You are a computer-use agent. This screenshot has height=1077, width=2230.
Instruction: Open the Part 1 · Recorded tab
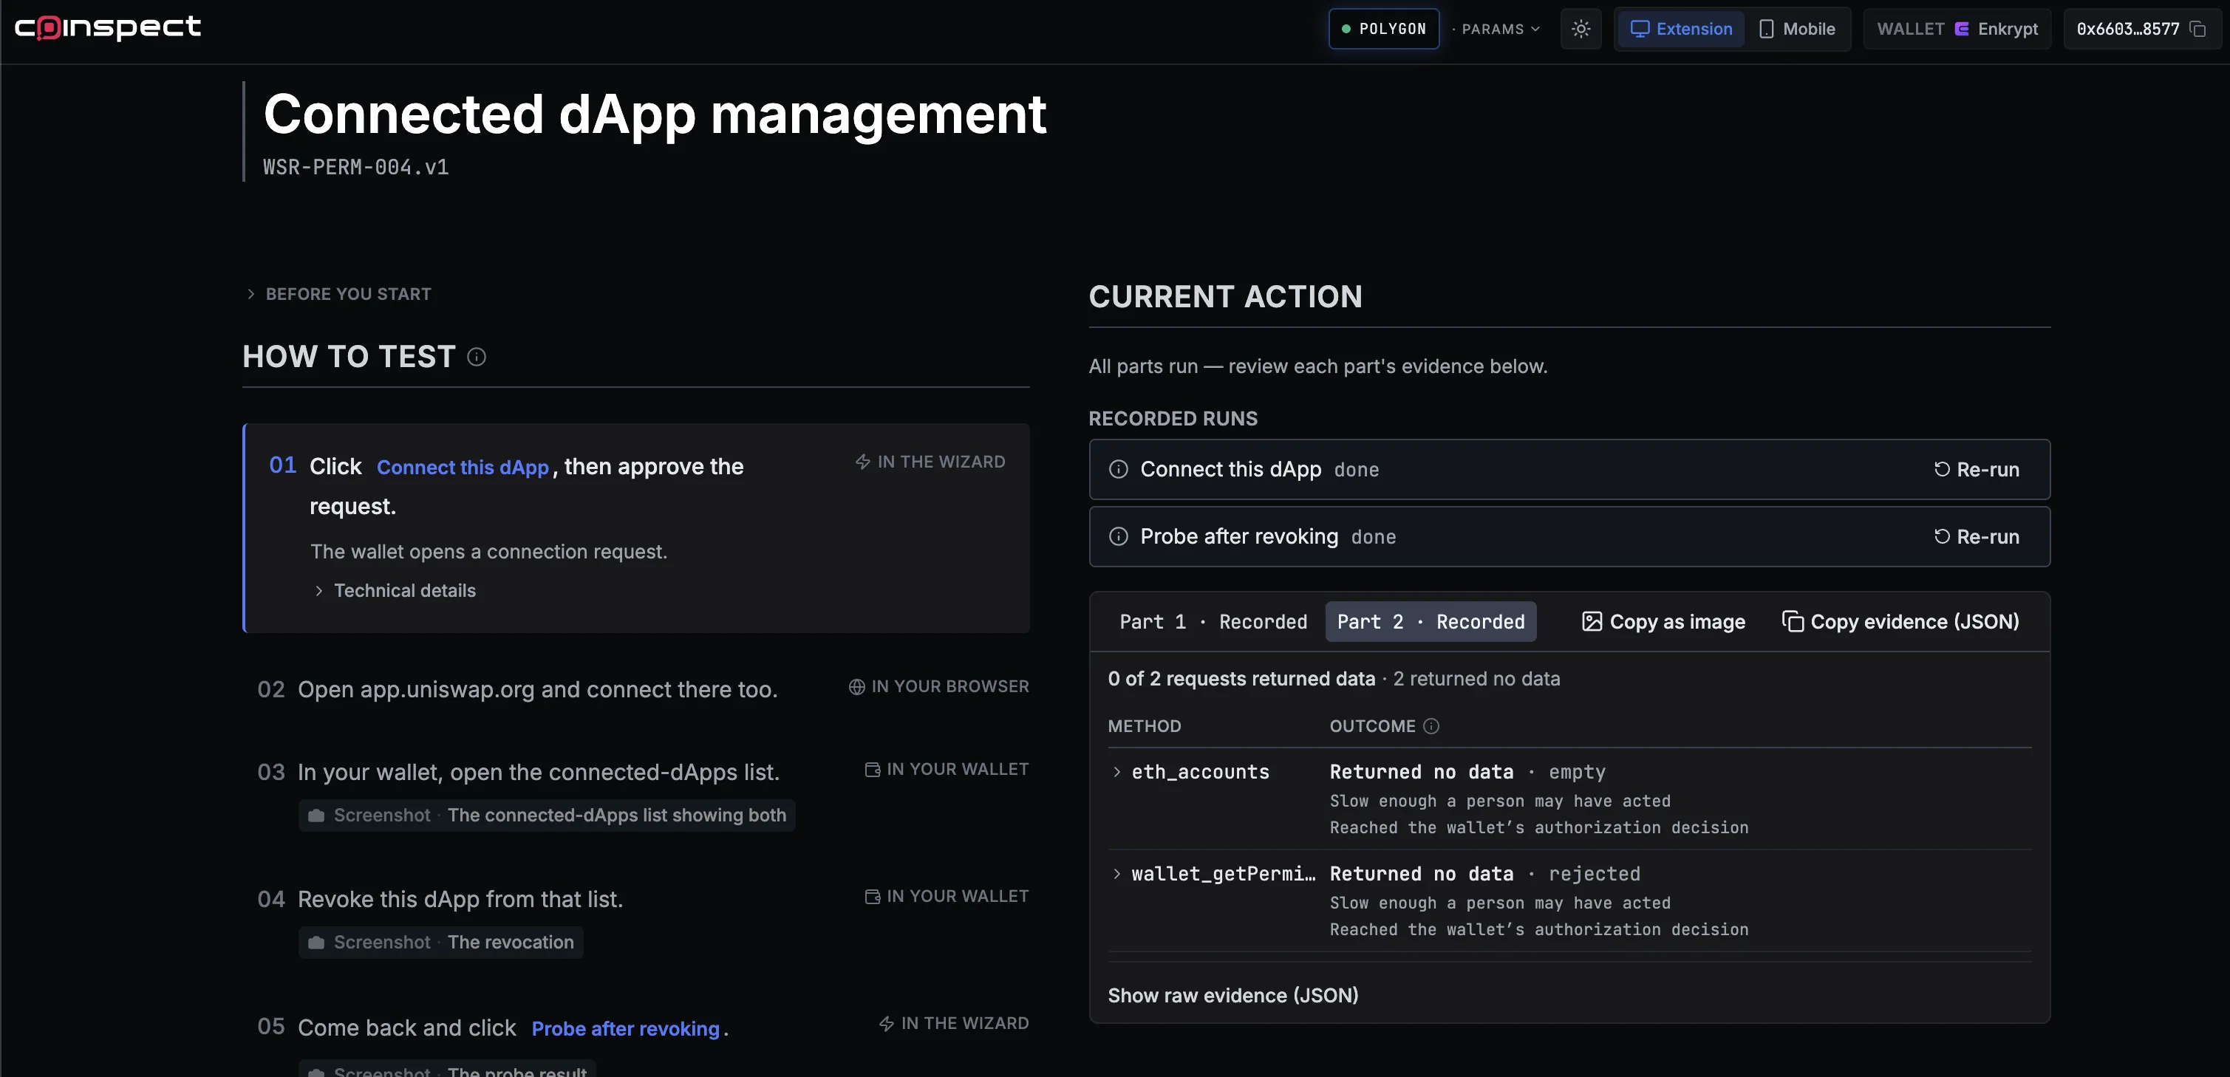click(1213, 622)
